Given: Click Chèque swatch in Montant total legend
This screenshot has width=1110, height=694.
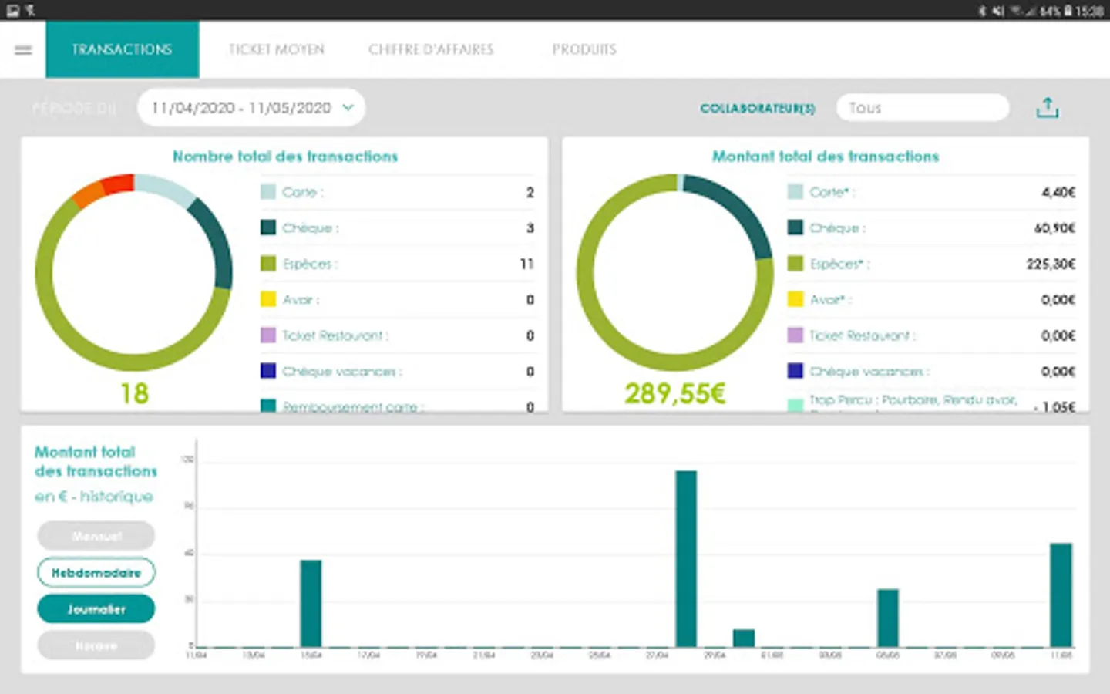Looking at the screenshot, I should click(x=795, y=227).
